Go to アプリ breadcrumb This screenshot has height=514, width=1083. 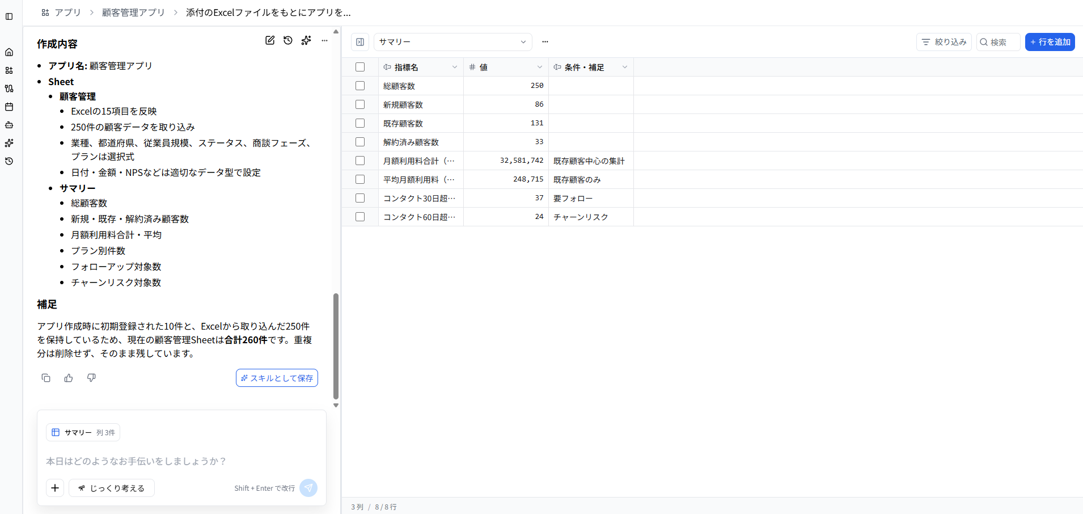(61, 12)
